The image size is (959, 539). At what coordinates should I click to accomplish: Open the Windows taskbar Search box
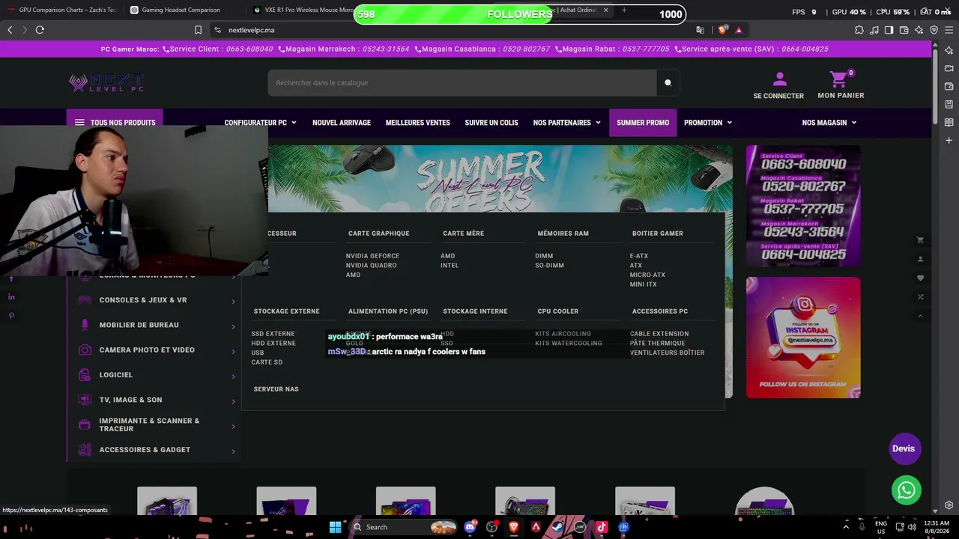(404, 527)
